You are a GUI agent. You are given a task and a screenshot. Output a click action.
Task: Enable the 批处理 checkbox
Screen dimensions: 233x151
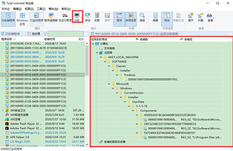tap(29, 34)
